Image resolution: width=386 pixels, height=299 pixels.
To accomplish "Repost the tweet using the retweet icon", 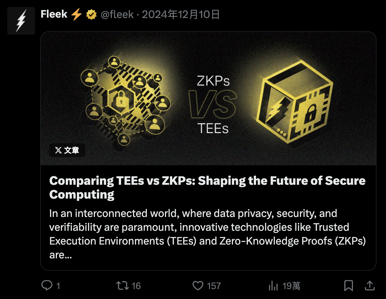I will [x=123, y=286].
